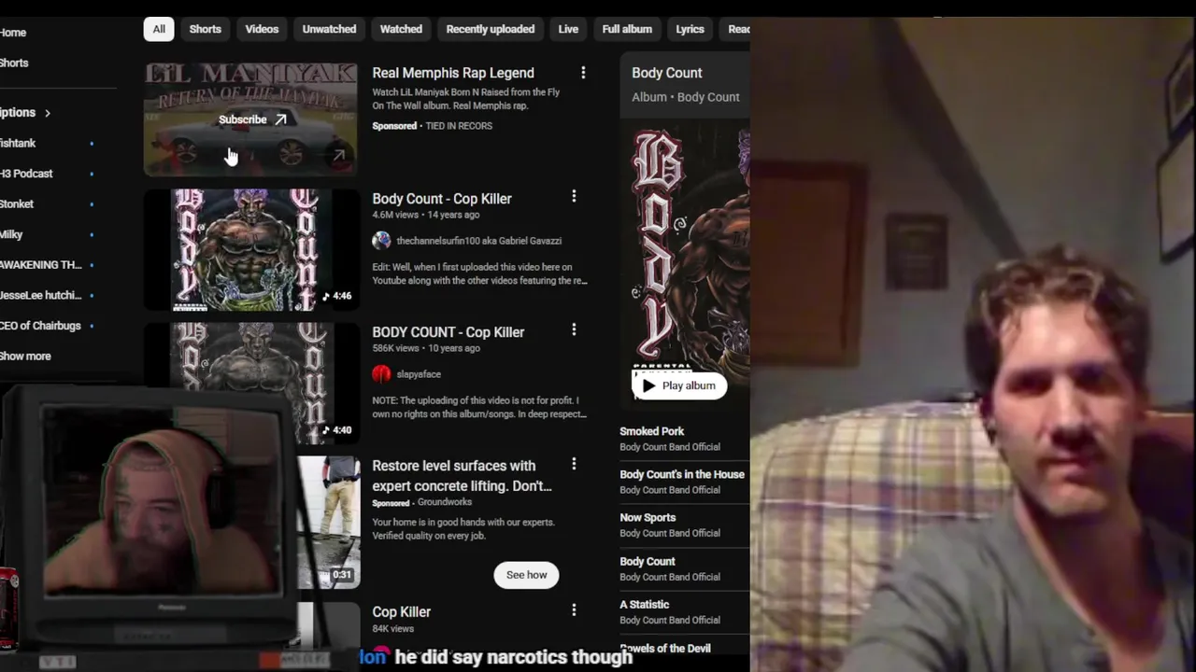Go to Home in the sidebar
Image resolution: width=1196 pixels, height=672 pixels.
13,33
